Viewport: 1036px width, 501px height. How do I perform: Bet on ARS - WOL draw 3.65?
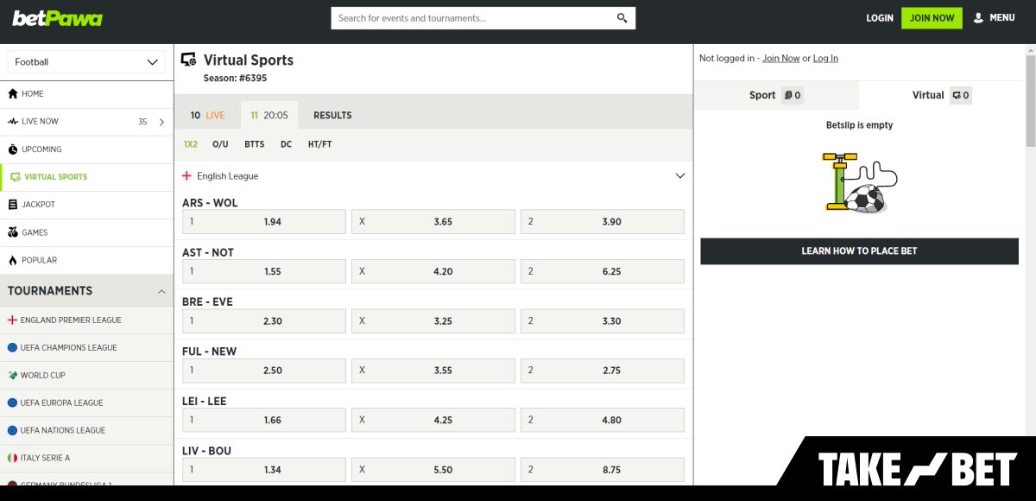coord(433,222)
